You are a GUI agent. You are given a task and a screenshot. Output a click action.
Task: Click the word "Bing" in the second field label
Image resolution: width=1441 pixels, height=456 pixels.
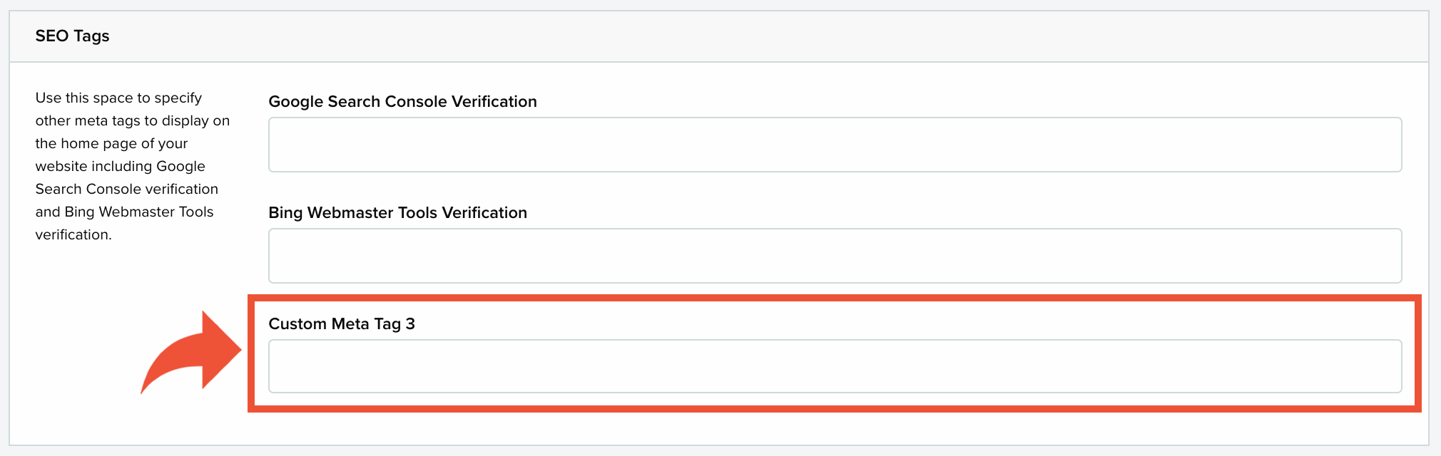285,213
